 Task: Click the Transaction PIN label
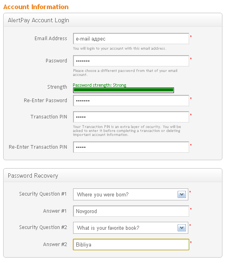coord(48,116)
